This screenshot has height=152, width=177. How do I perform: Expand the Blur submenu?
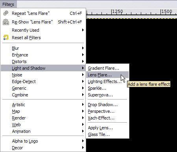[43, 48]
